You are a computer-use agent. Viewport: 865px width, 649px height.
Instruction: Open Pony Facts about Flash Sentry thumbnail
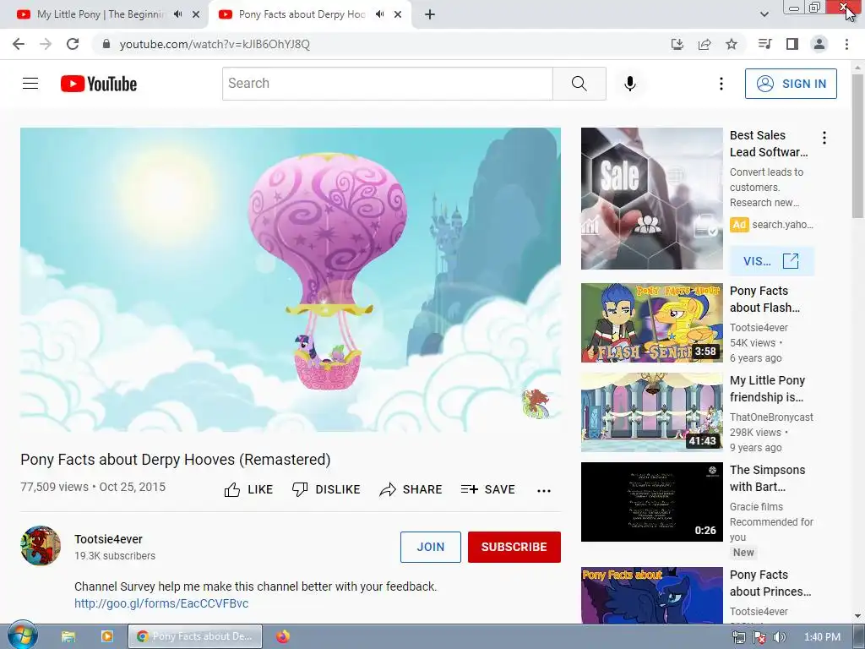(x=651, y=323)
